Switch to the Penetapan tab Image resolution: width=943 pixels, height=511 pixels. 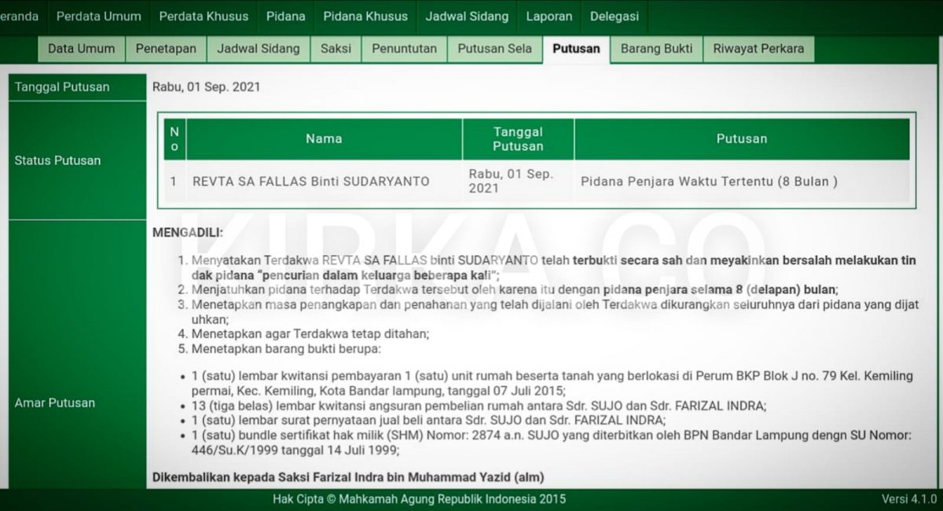coord(166,49)
